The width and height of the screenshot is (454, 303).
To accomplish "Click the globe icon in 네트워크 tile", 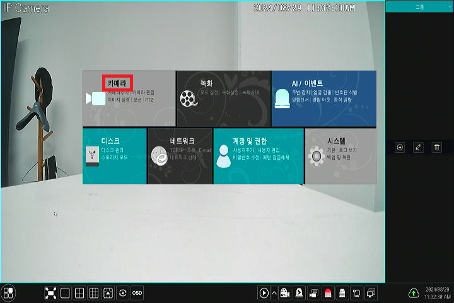I will (x=160, y=156).
